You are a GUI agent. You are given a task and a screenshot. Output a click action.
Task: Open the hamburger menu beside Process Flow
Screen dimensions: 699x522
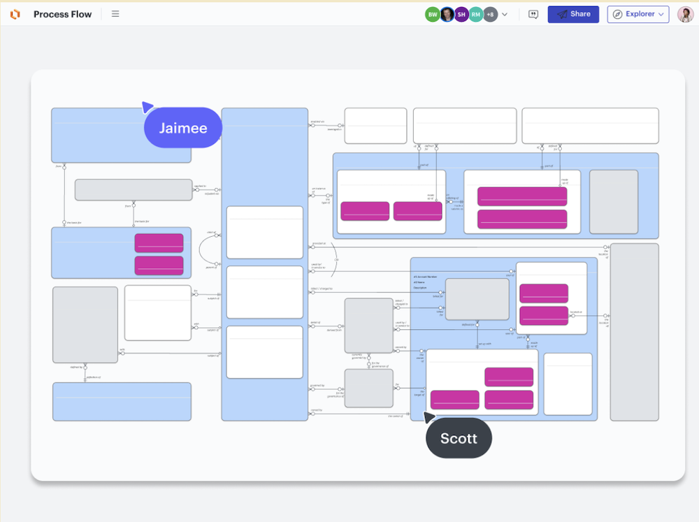tap(115, 14)
